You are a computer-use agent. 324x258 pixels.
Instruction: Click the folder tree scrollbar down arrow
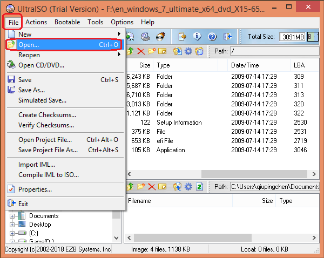(x=116, y=238)
